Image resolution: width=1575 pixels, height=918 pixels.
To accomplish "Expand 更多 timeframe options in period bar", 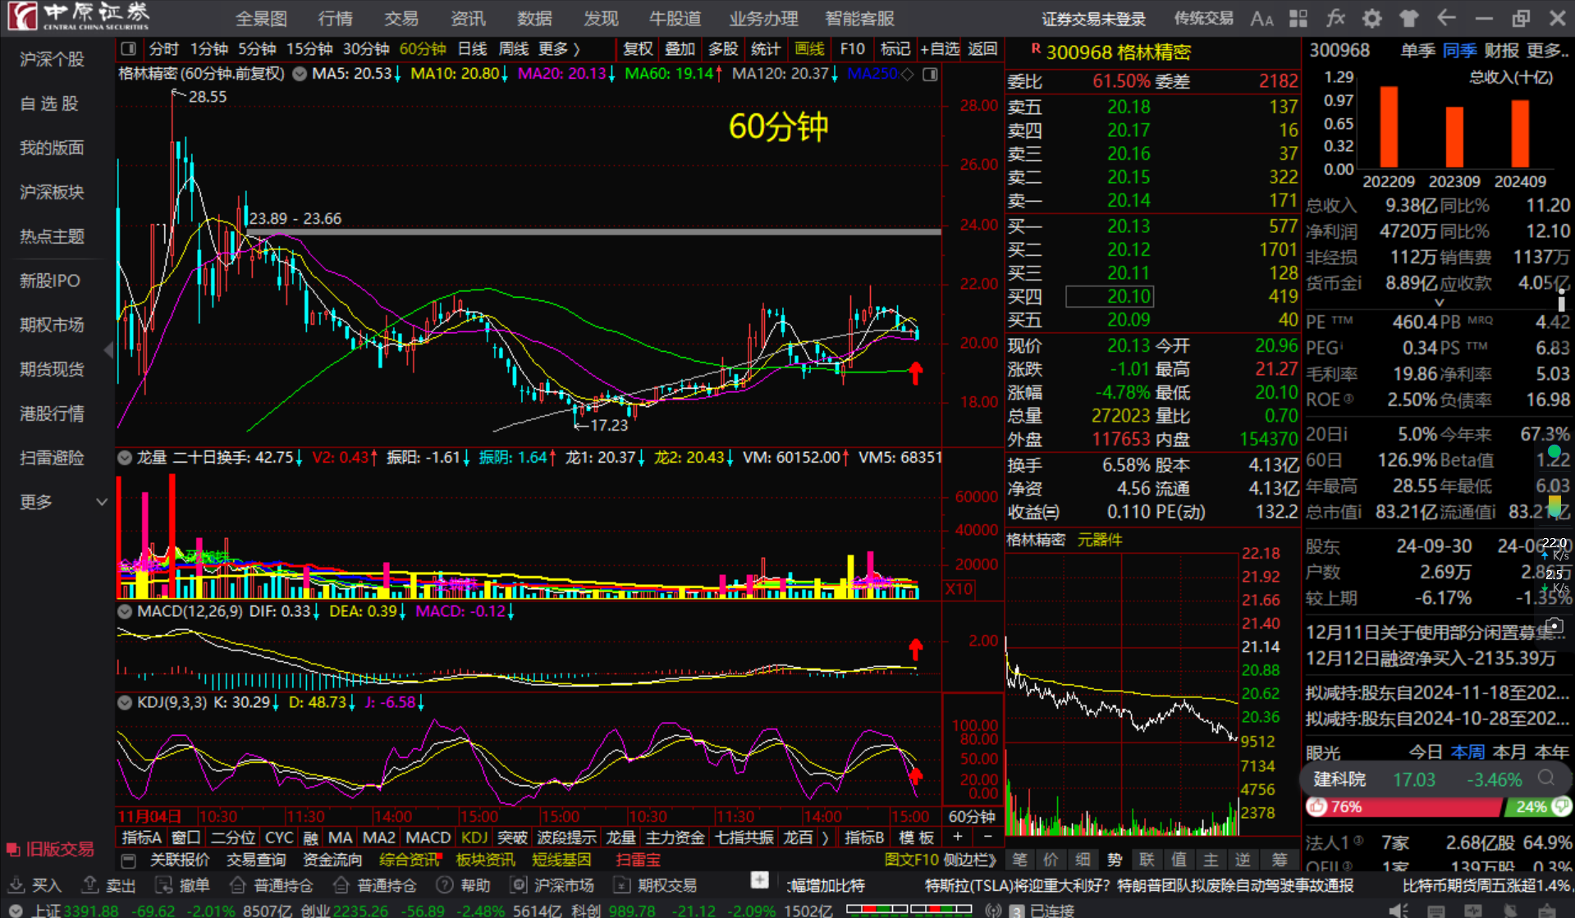I will click(x=559, y=49).
